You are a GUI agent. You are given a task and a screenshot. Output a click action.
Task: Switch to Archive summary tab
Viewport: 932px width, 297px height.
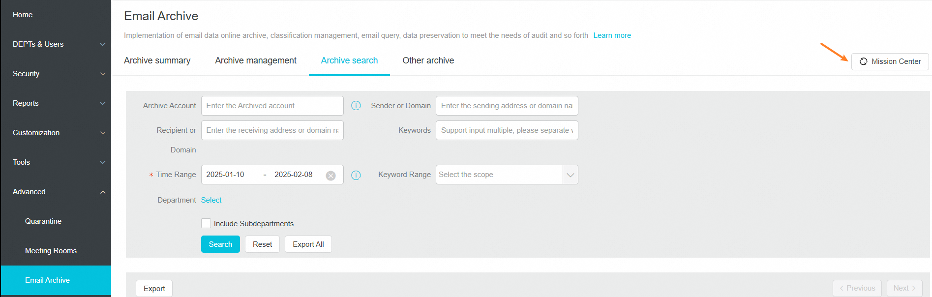pyautogui.click(x=157, y=60)
